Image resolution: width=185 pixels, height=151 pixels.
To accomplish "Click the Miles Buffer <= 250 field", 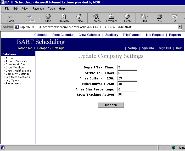I will click(x=127, y=78).
